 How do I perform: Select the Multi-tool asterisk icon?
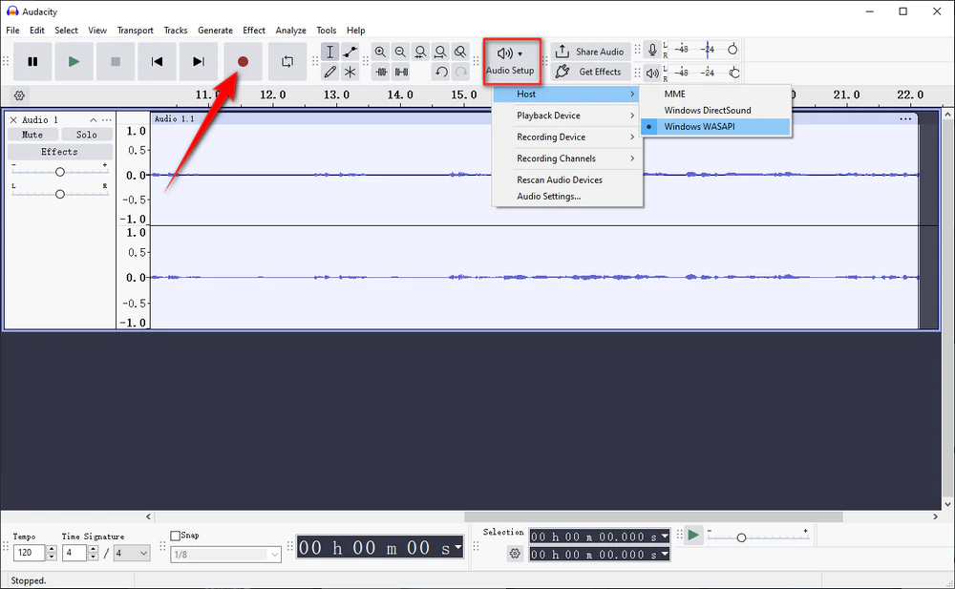click(x=350, y=72)
